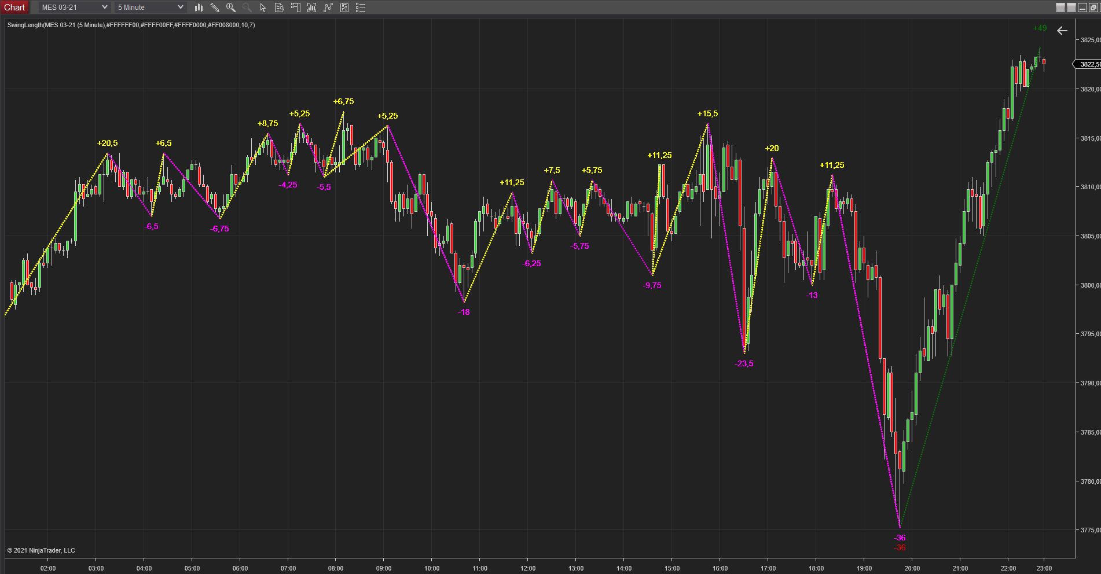The height and width of the screenshot is (574, 1101).
Task: Select the cursor pointer tool
Action: click(x=263, y=8)
